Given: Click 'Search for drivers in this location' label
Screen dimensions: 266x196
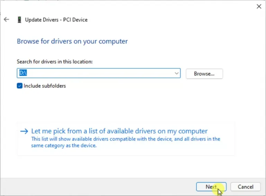Looking at the screenshot, I should [55, 62].
